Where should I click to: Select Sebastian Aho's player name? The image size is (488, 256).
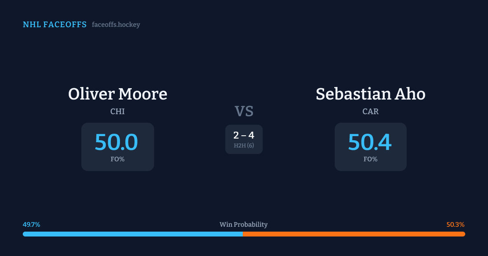coord(370,94)
